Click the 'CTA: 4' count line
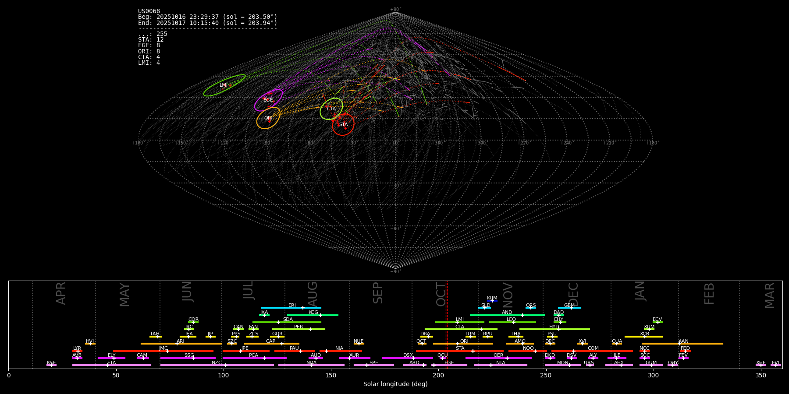 point(149,57)
